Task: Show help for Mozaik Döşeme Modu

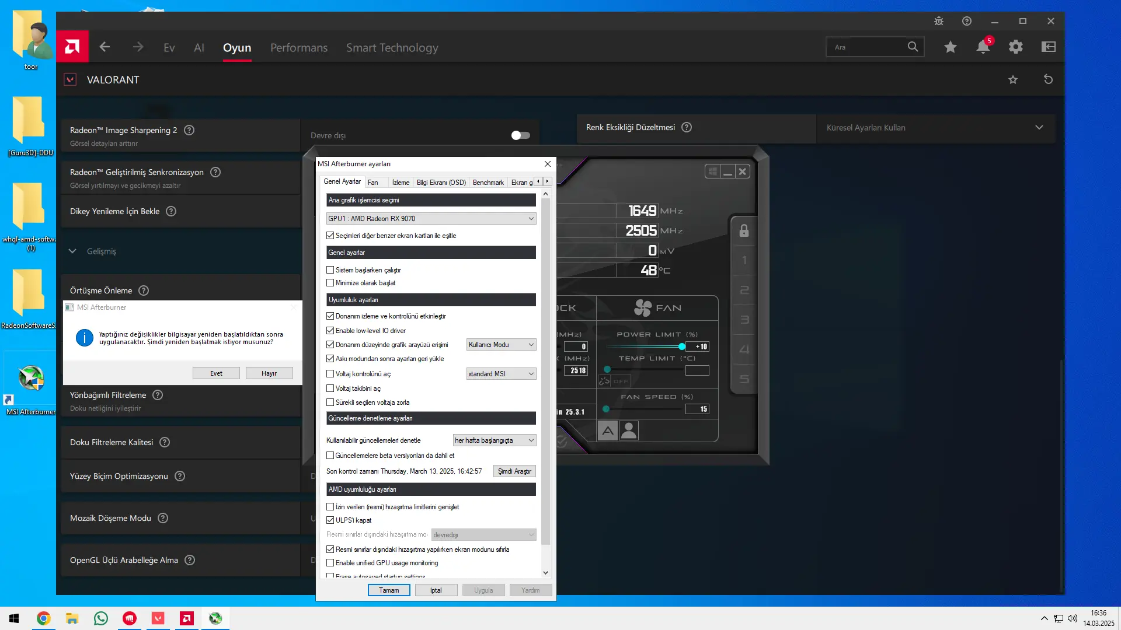Action: pos(163,518)
